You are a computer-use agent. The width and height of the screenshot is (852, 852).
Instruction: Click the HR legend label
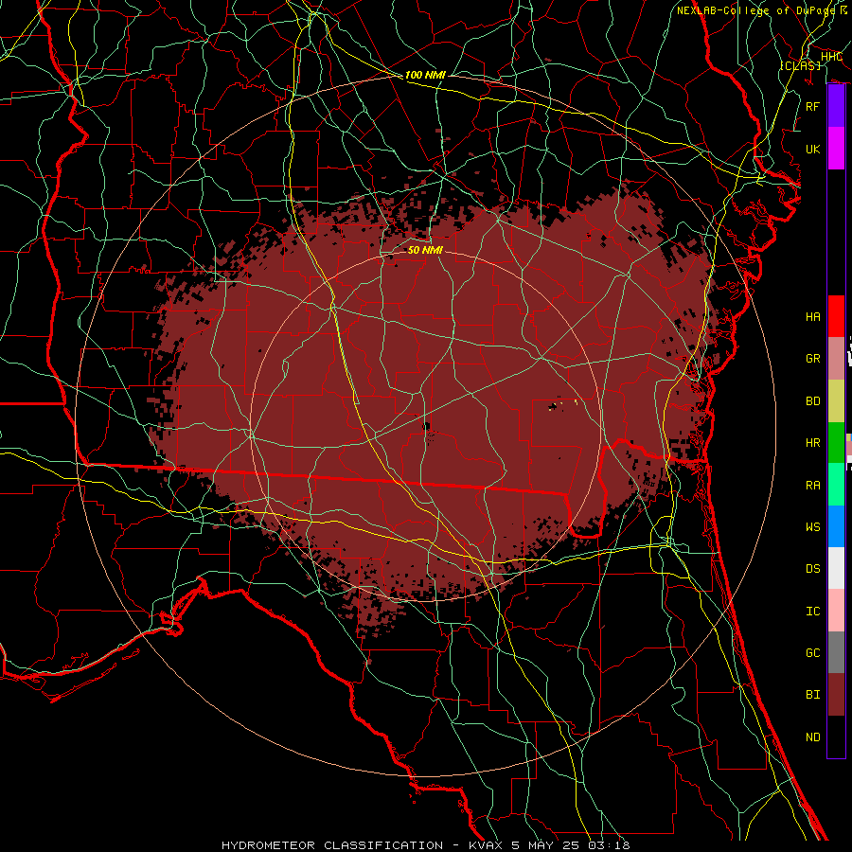813,443
